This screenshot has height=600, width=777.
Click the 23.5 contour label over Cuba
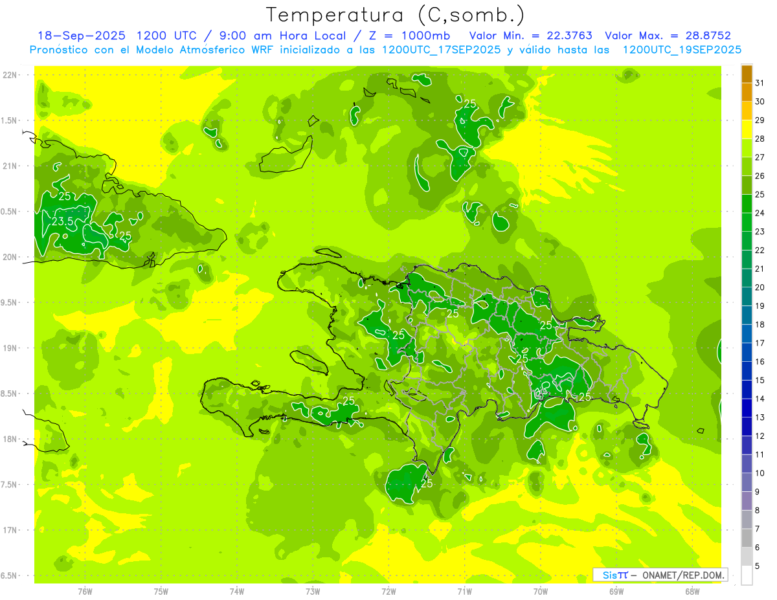point(62,221)
